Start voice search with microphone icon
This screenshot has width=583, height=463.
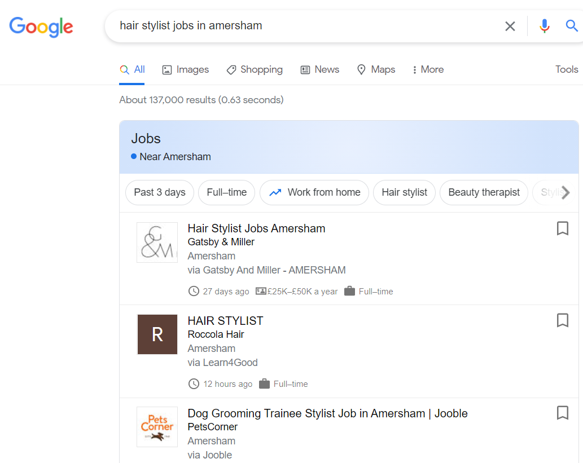click(544, 26)
